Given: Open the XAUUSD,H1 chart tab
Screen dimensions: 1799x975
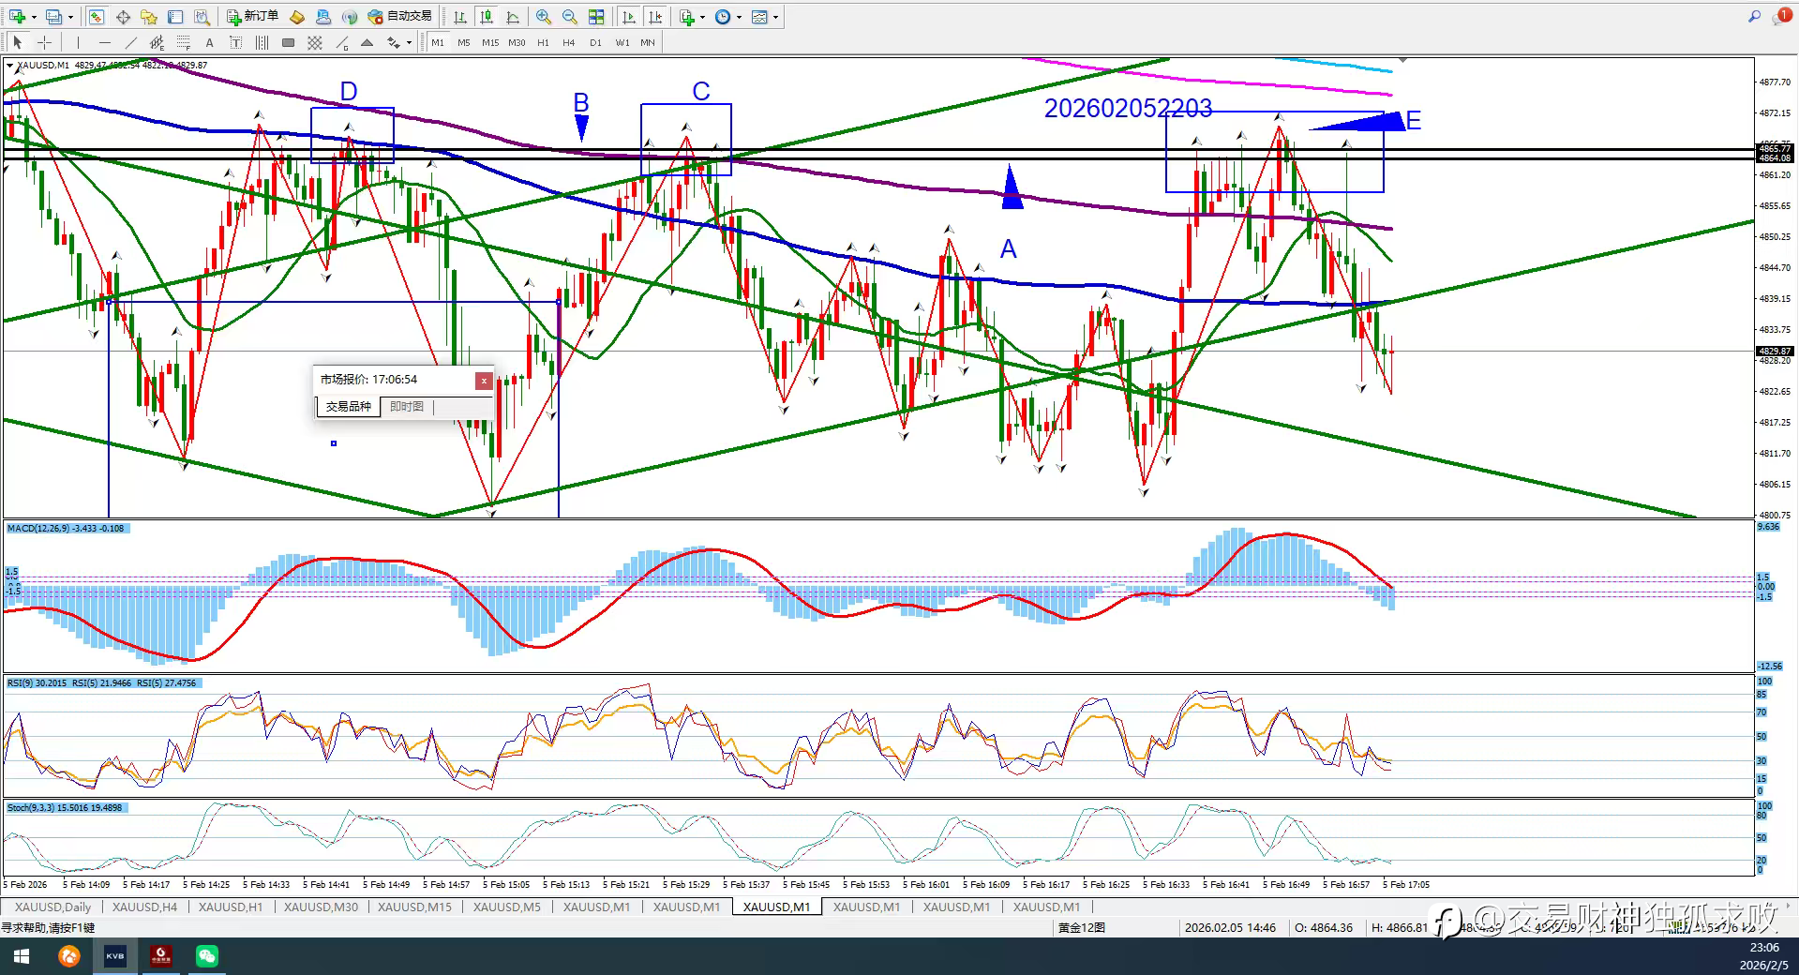Looking at the screenshot, I should (x=231, y=907).
